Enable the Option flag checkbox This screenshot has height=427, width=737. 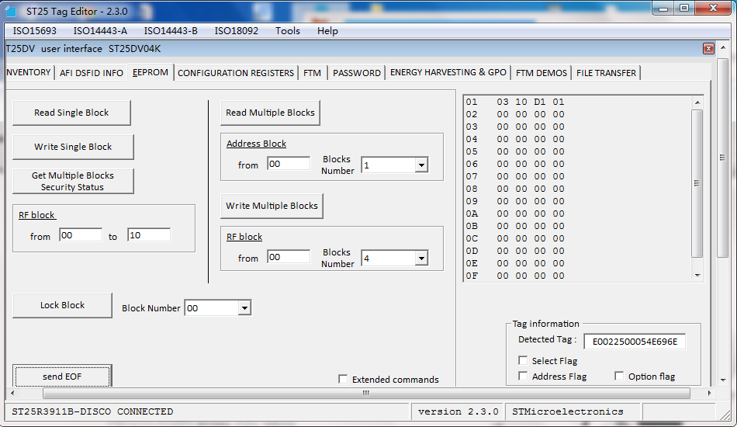[x=619, y=376]
